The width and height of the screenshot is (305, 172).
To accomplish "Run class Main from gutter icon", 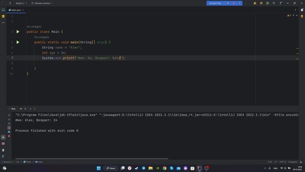I will [x=18, y=32].
